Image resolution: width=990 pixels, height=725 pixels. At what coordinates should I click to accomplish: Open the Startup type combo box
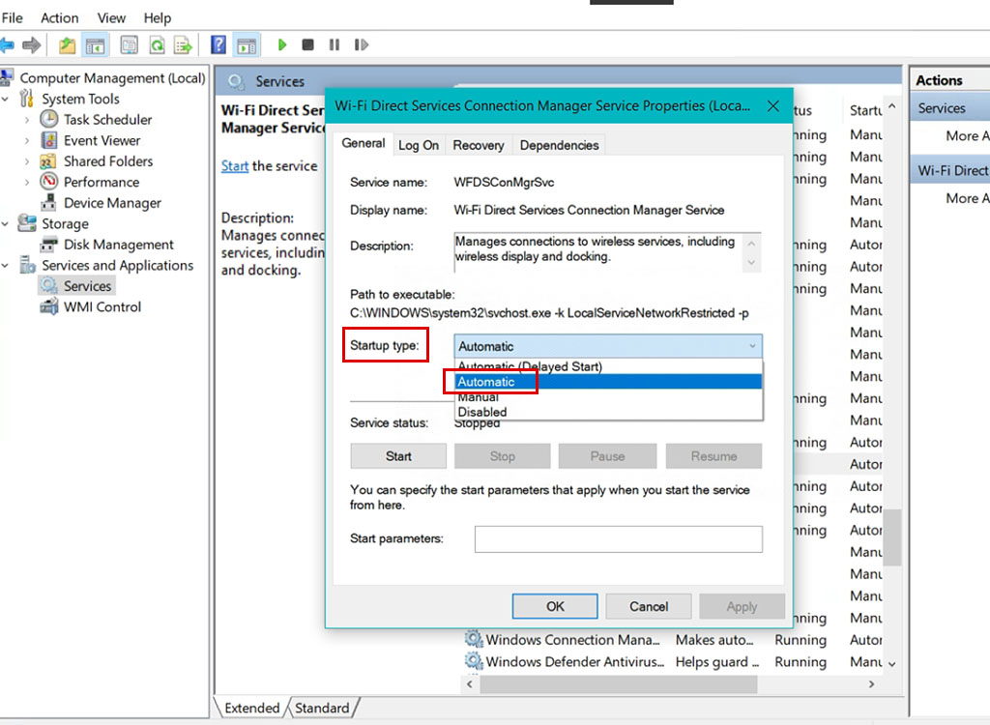point(607,346)
